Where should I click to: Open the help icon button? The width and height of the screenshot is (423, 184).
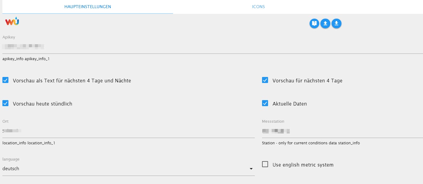pyautogui.click(x=314, y=23)
